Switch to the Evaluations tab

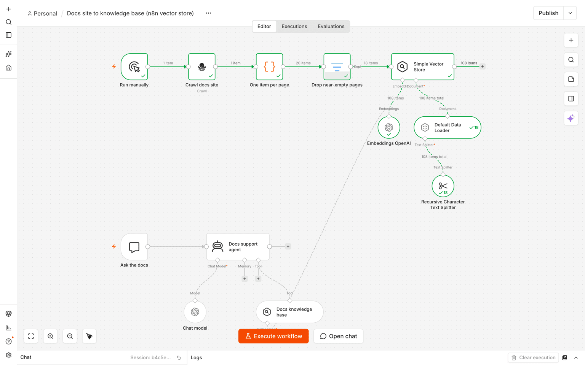[x=331, y=26]
